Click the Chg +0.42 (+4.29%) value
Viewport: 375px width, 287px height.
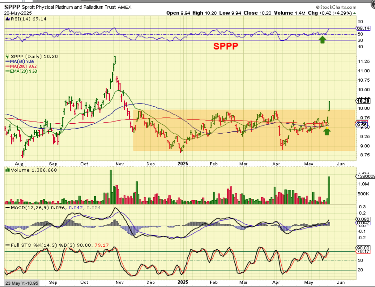(x=330, y=13)
